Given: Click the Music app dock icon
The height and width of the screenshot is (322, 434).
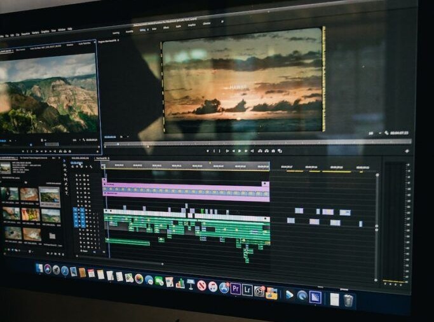Looking at the screenshot, I should coord(212,286).
